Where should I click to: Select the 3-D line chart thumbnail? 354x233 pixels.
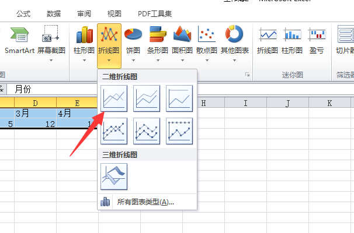[x=114, y=176]
